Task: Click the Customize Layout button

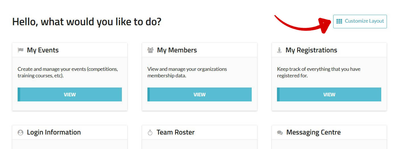Action: (x=360, y=21)
